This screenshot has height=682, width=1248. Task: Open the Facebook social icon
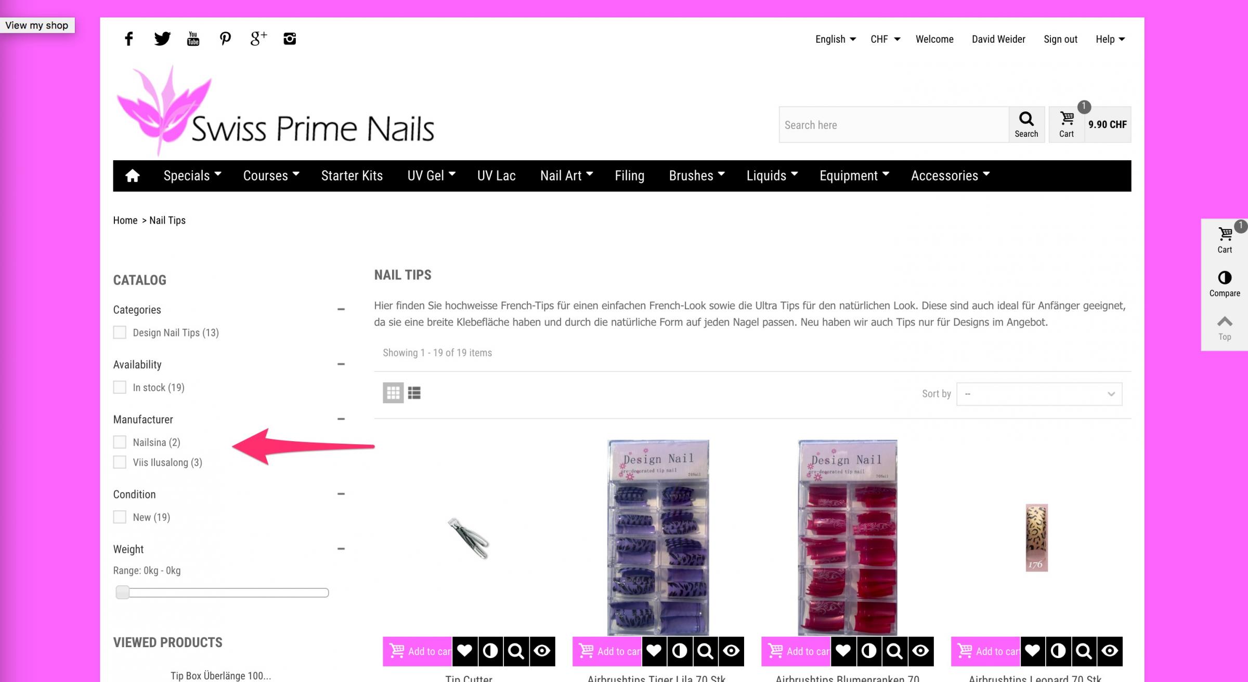(129, 39)
